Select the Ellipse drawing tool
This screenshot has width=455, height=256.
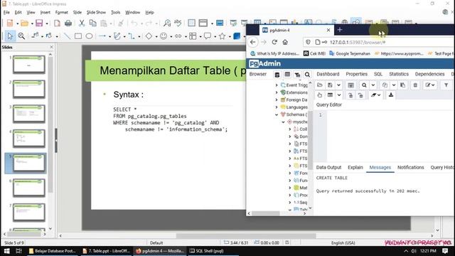click(89, 36)
